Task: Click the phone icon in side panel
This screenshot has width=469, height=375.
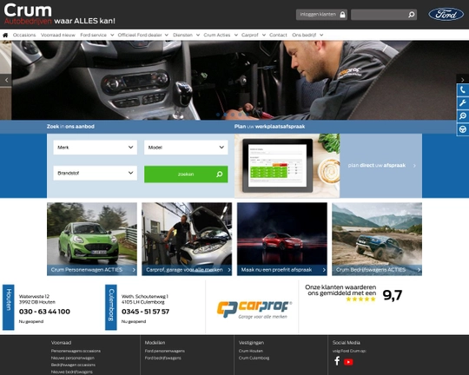Action: click(463, 89)
